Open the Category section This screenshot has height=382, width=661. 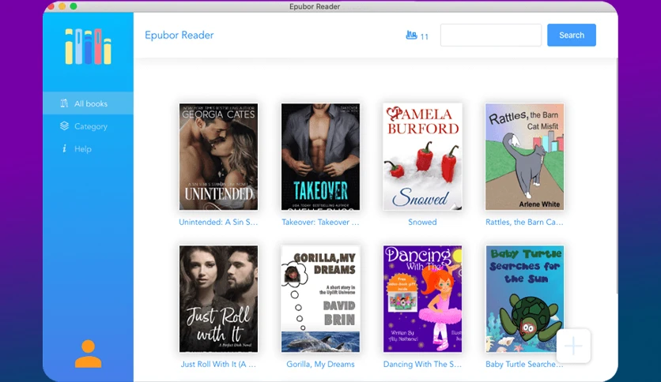point(88,126)
